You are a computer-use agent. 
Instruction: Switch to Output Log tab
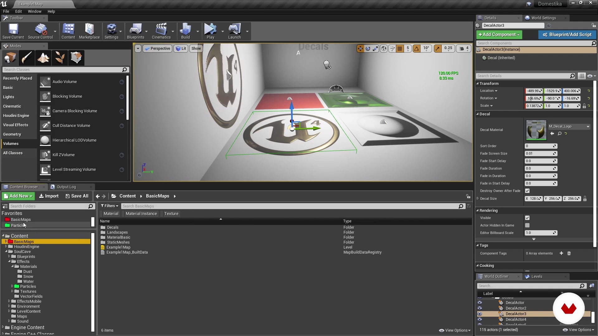66,187
